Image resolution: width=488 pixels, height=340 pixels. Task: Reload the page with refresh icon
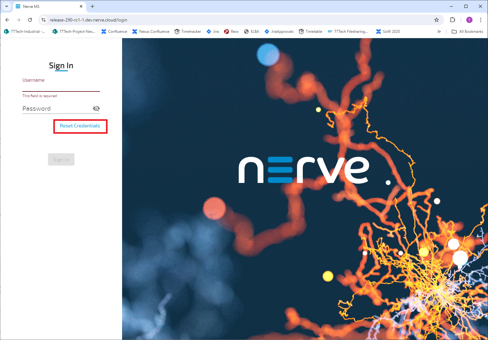pyautogui.click(x=30, y=20)
